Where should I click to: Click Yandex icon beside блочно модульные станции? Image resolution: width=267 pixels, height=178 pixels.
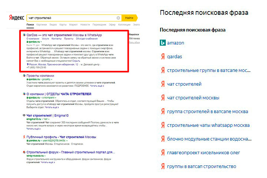coord(163,139)
